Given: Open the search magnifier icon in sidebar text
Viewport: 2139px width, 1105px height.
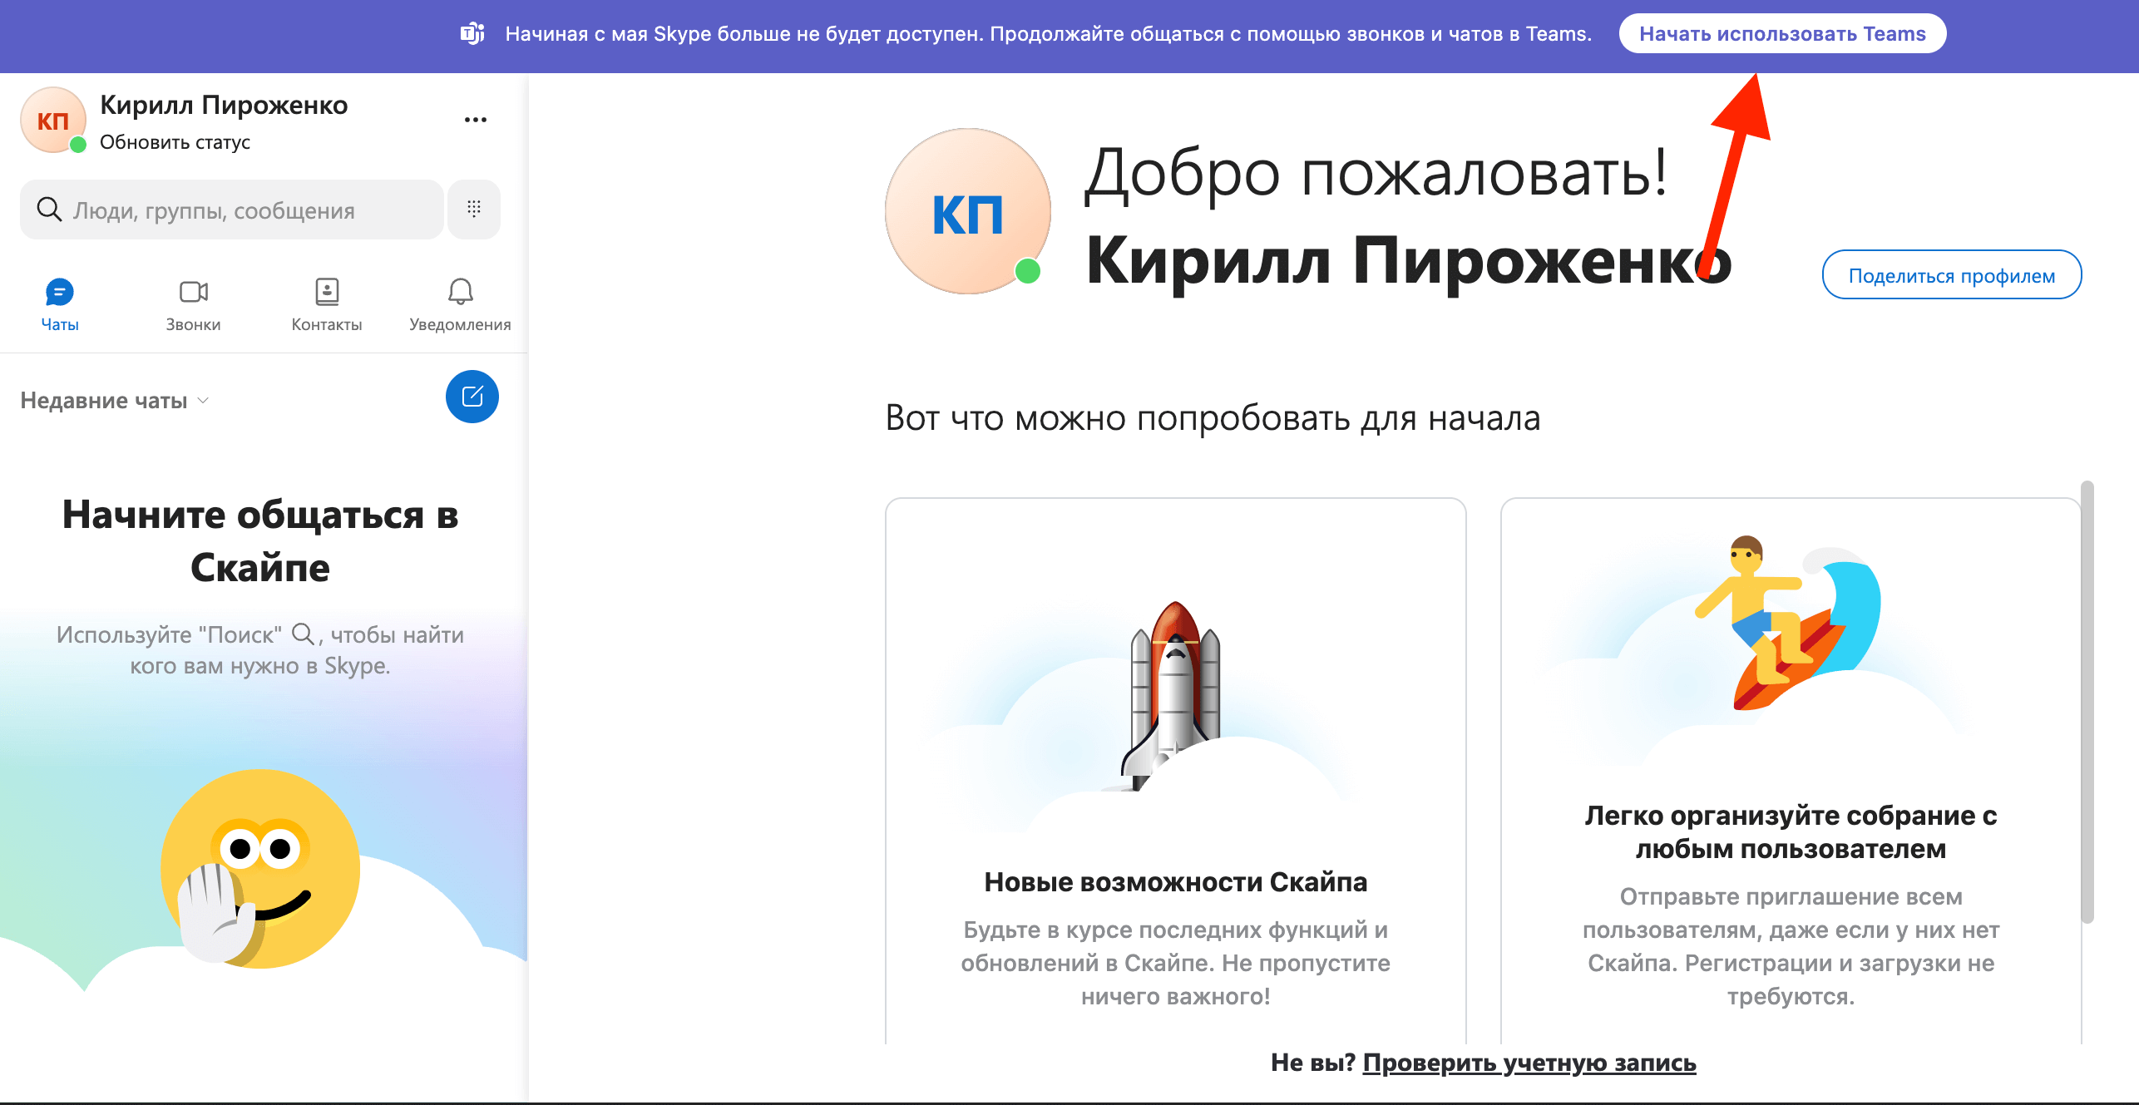Looking at the screenshot, I should [x=304, y=634].
